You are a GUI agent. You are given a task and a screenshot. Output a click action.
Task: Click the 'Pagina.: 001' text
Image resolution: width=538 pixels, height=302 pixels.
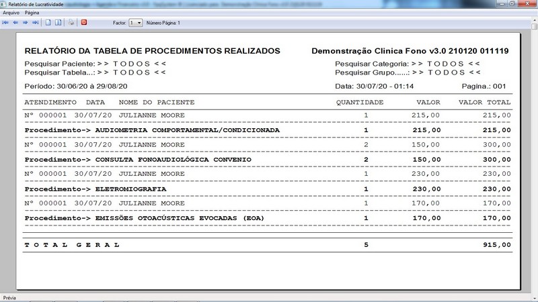[x=484, y=87]
